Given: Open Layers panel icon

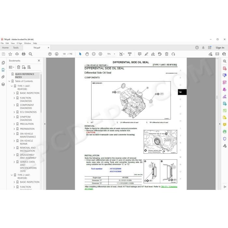Looking at the screenshot, I should tap(3, 84).
